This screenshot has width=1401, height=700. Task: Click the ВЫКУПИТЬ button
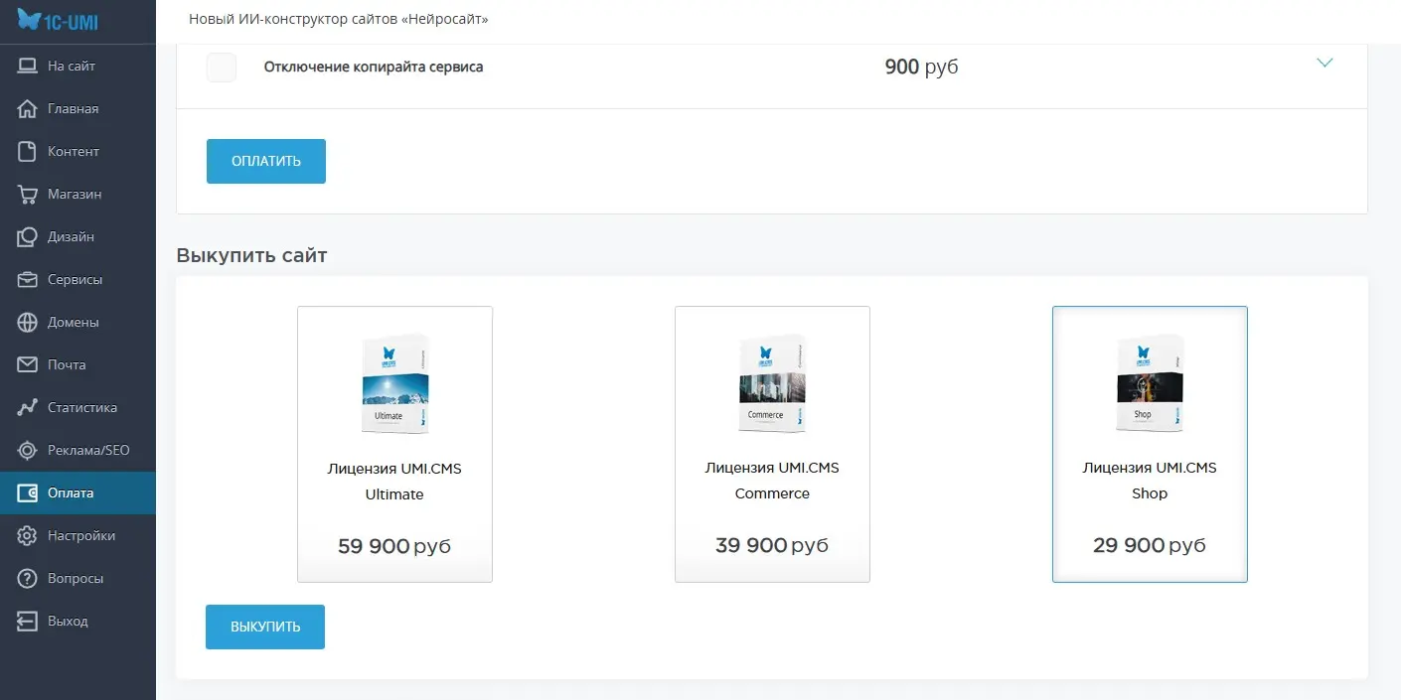265,627
